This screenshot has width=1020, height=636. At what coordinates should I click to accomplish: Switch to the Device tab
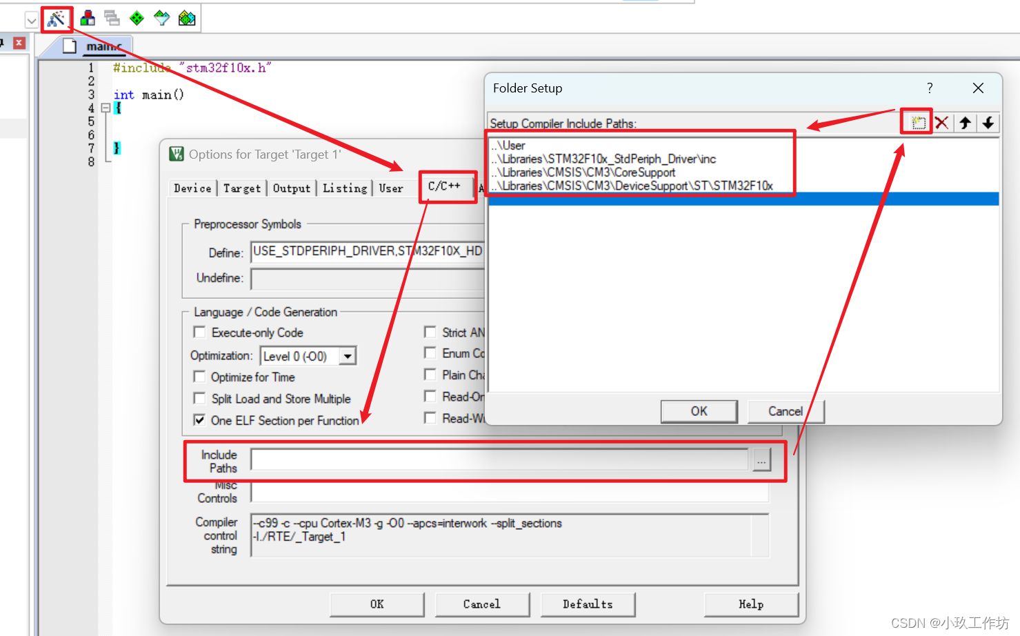[192, 188]
